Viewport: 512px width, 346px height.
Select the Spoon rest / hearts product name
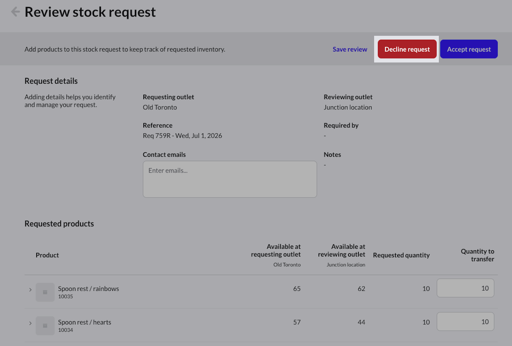tap(84, 322)
